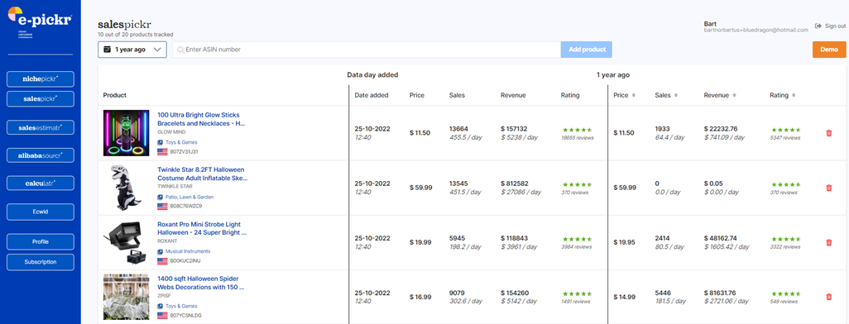
Task: Click the sign out arrow icon
Action: [818, 26]
